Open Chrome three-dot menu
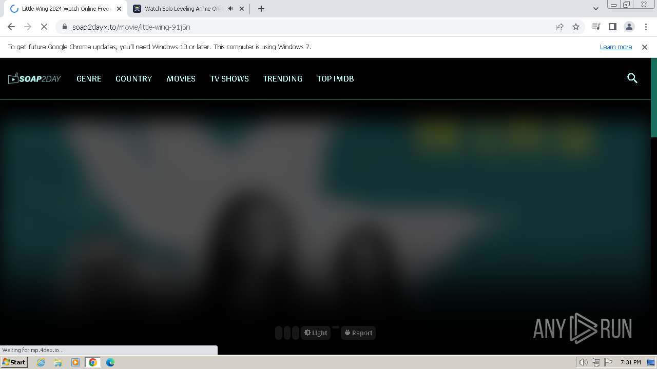 click(646, 27)
